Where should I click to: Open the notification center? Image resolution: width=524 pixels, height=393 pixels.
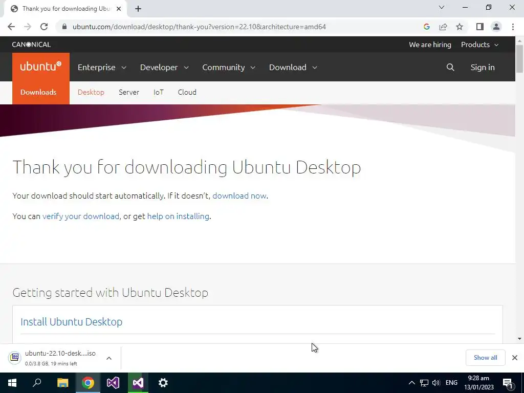508,383
